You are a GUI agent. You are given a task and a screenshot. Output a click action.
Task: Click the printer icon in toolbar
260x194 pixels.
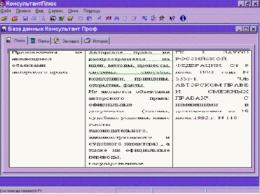(33, 19)
